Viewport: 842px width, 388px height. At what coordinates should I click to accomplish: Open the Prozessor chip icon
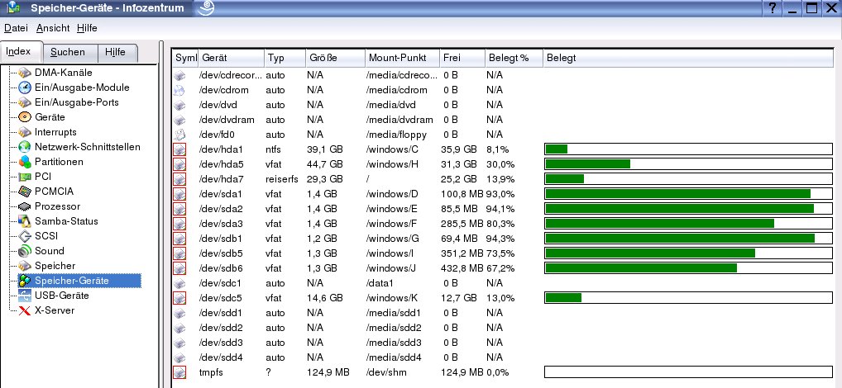pos(25,206)
